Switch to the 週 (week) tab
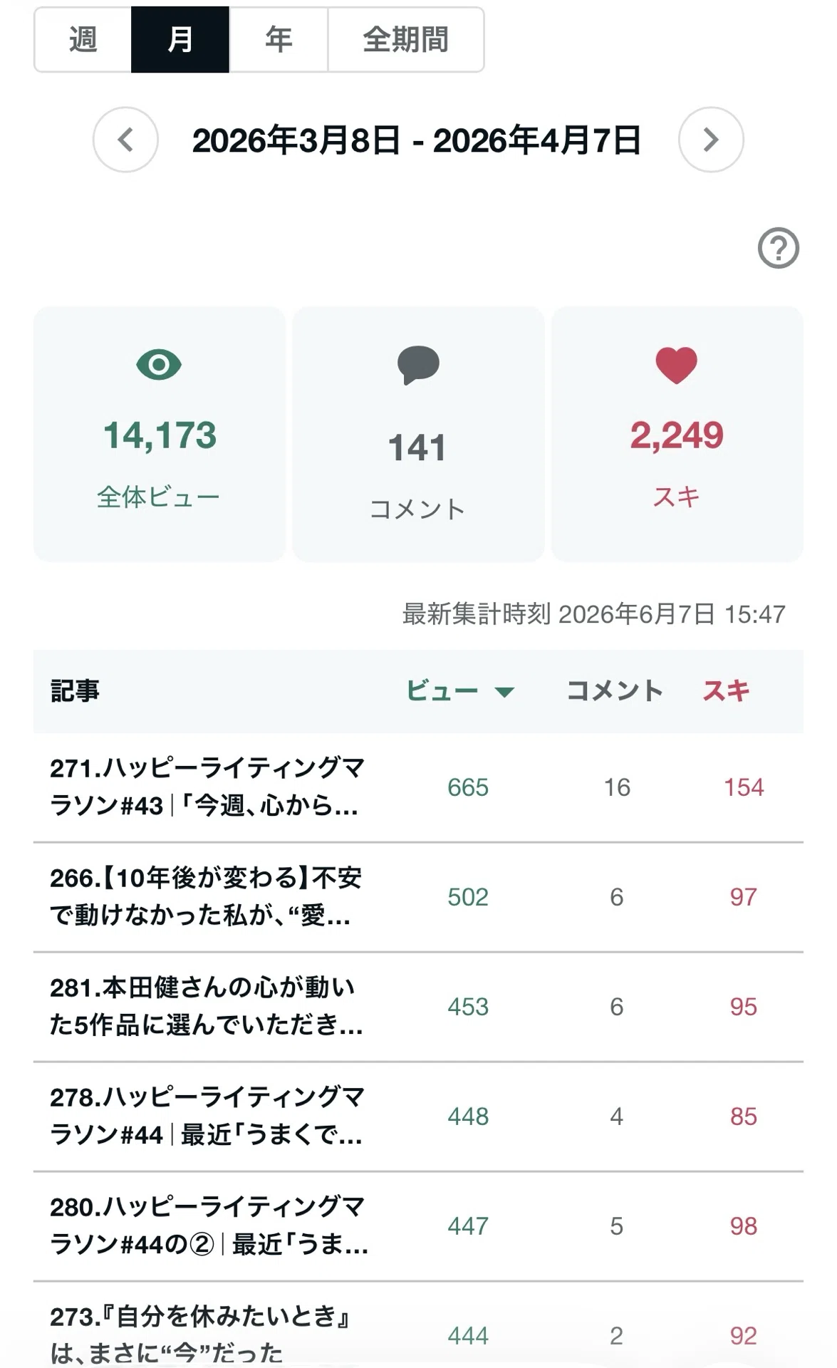The width and height of the screenshot is (837, 1368). point(83,40)
